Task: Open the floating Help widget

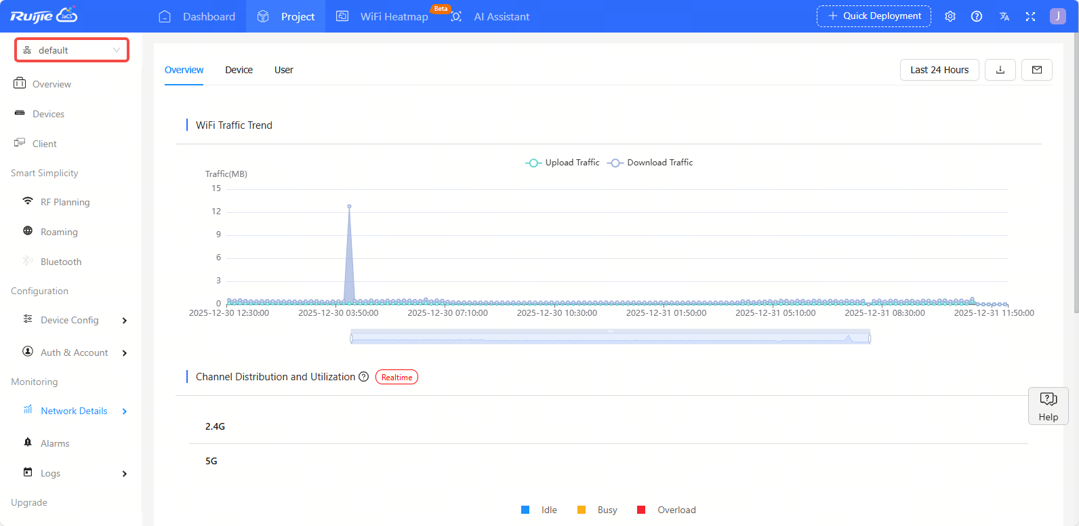Action: click(1048, 406)
